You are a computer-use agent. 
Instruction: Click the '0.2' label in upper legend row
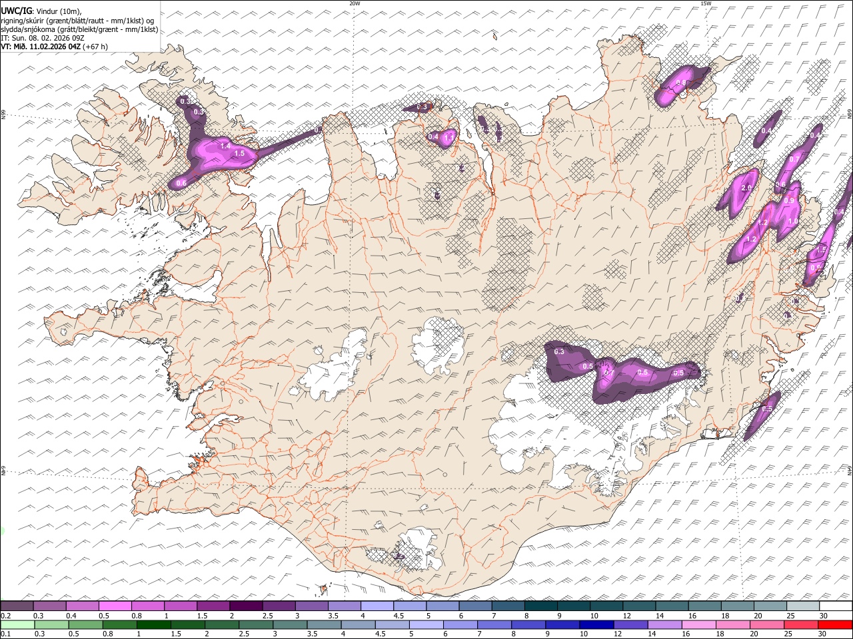[5, 616]
